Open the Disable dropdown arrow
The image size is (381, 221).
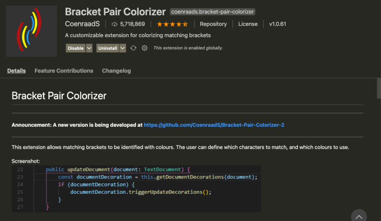(89, 48)
